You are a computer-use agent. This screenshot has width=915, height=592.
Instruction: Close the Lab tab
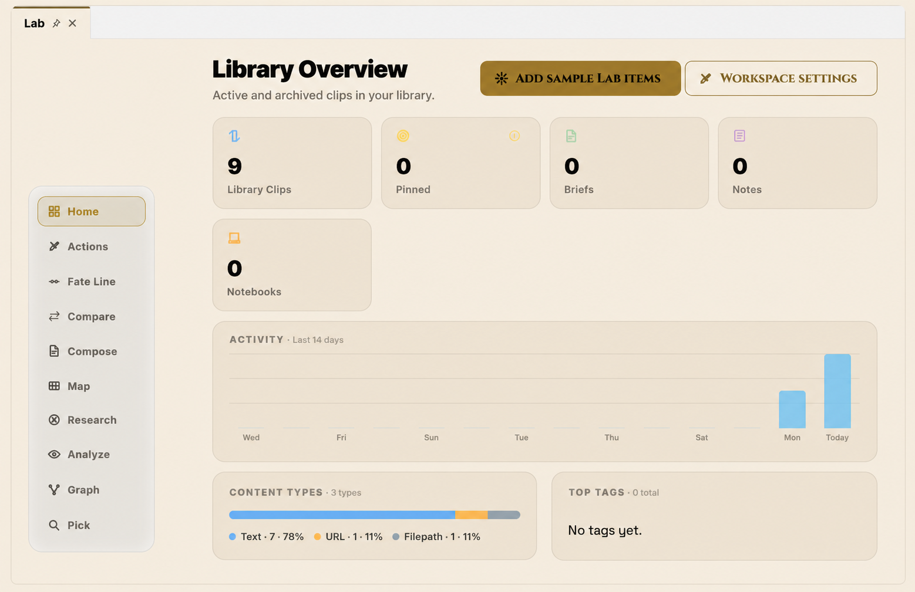coord(72,23)
